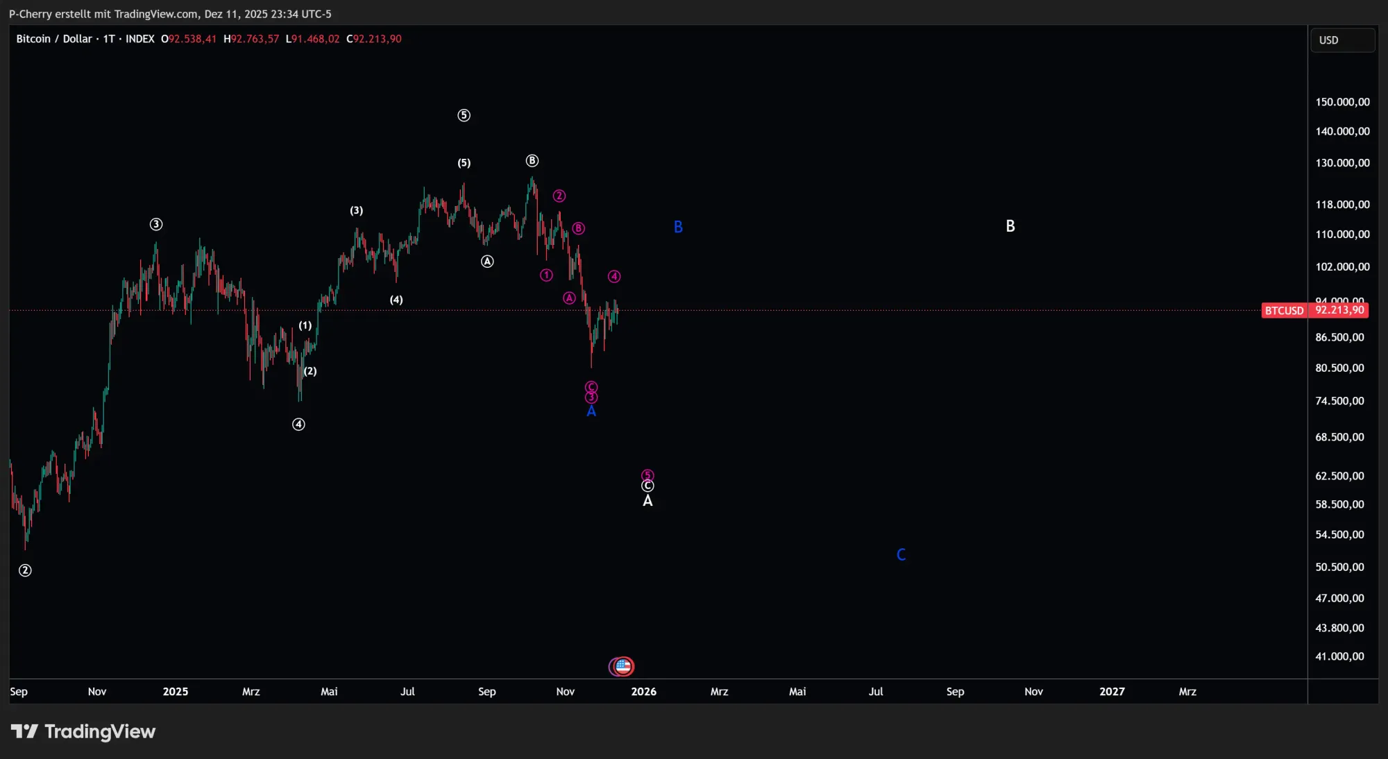This screenshot has height=759, width=1388.
Task: Select the white circled 2 at bottom left
Action: tap(25, 570)
